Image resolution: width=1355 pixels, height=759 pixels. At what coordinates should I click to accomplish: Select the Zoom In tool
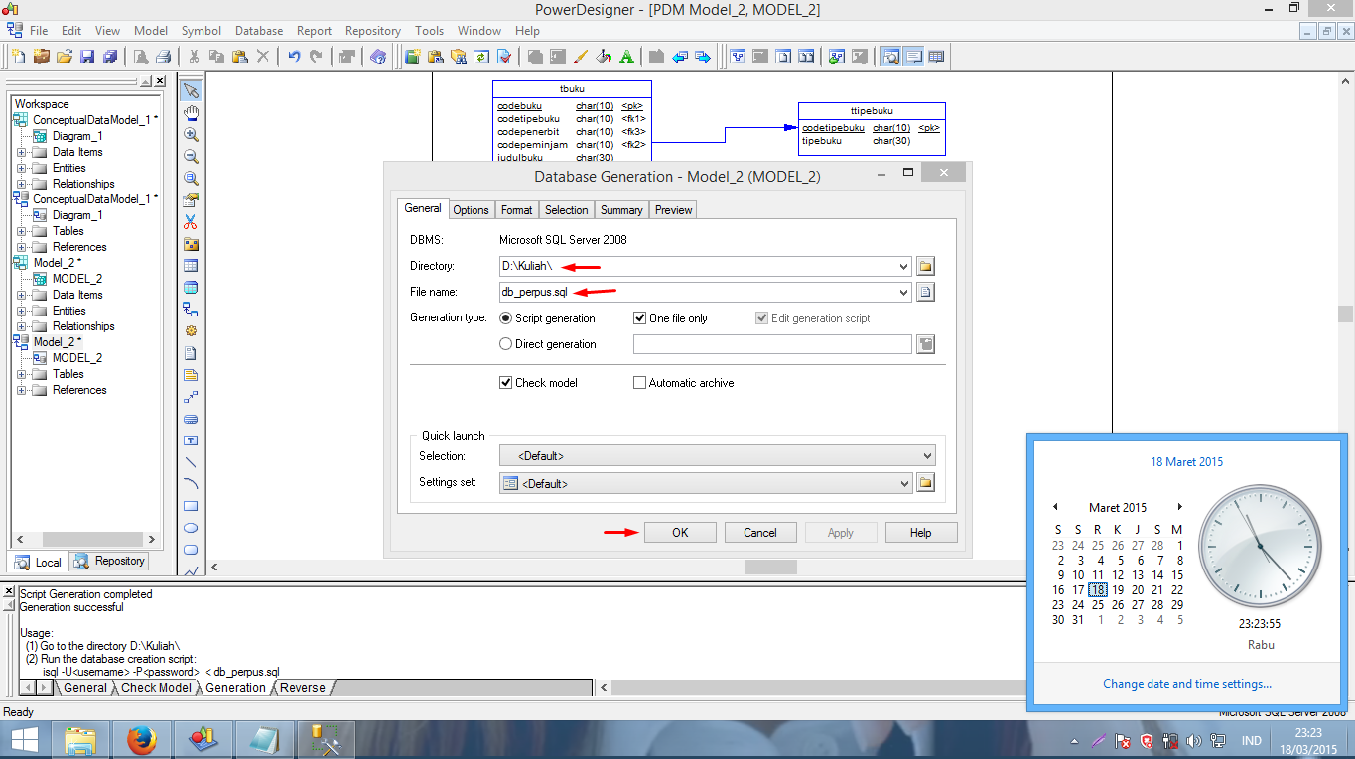(x=190, y=133)
